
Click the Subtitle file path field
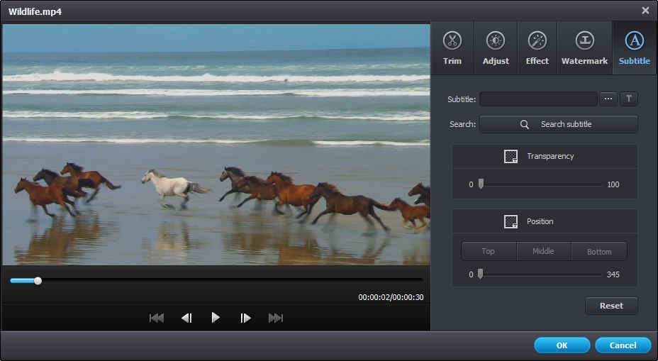pyautogui.click(x=538, y=99)
